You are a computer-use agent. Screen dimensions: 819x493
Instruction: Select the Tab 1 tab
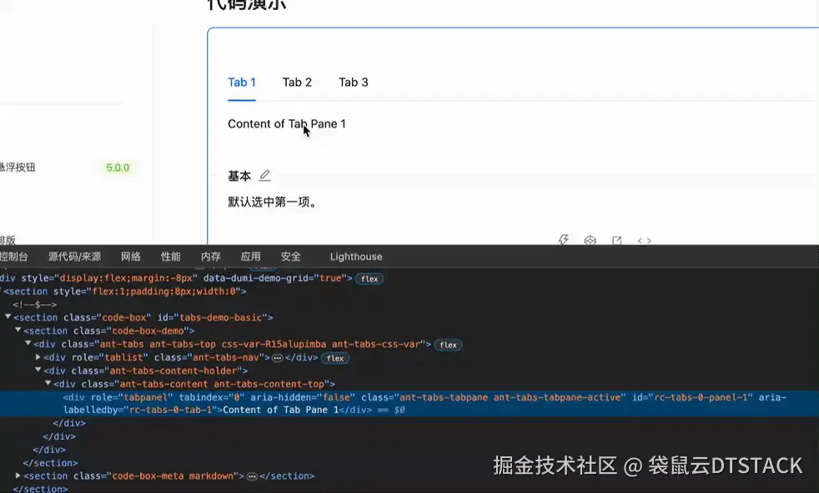coord(241,82)
